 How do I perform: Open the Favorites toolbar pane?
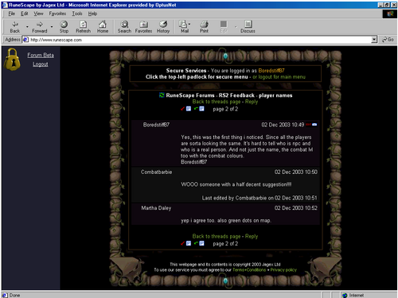(x=143, y=27)
